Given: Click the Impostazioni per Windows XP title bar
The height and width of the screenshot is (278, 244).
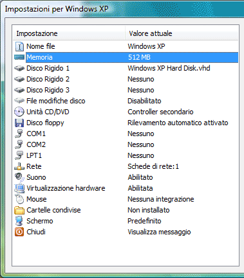Looking at the screenshot, I should (122, 9).
